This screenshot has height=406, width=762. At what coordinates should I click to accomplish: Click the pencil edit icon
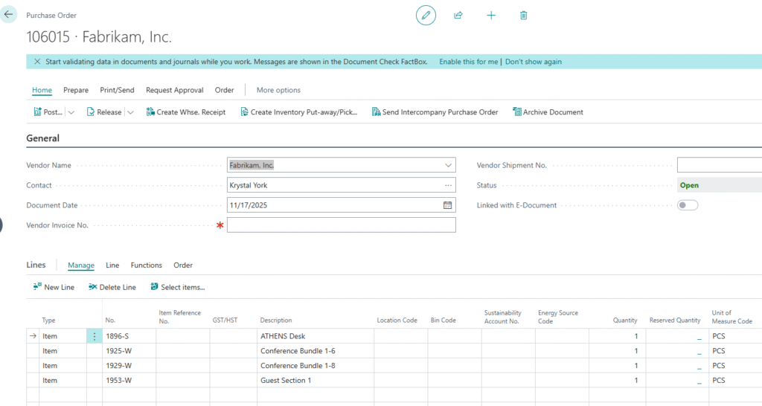coord(426,15)
